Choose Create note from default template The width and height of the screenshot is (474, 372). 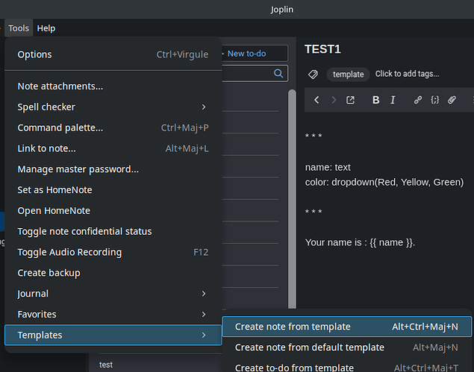(346, 347)
